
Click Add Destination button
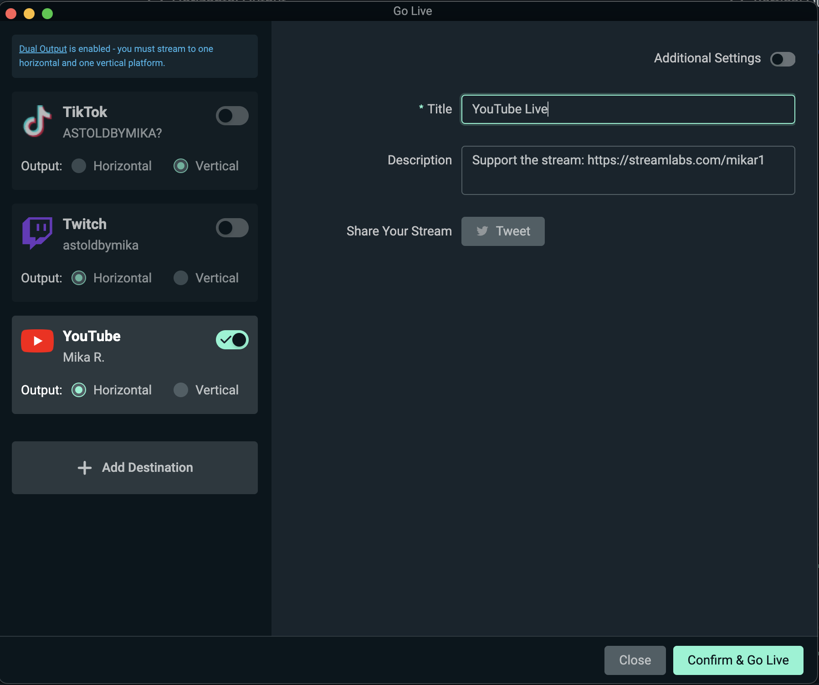point(135,468)
